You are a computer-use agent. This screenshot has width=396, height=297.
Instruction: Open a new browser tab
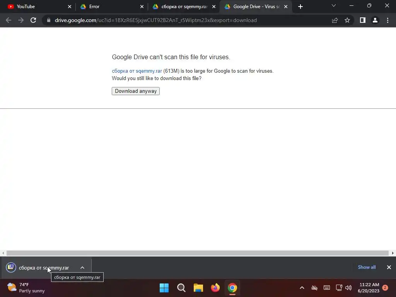point(300,7)
